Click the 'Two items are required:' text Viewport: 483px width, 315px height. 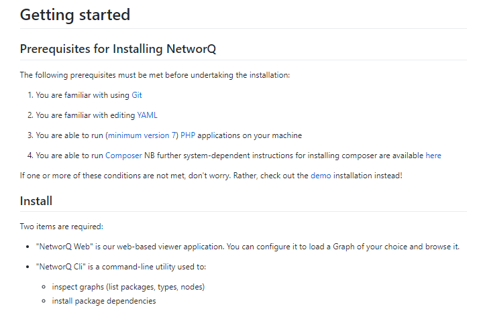(62, 227)
